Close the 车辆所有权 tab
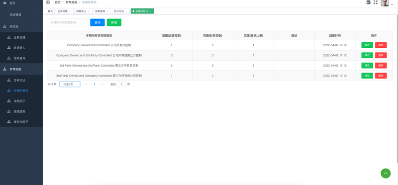Image resolution: width=398 pixels, height=185 pixels. tap(150, 11)
